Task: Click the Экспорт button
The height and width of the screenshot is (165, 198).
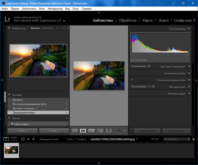Action: coord(54,131)
